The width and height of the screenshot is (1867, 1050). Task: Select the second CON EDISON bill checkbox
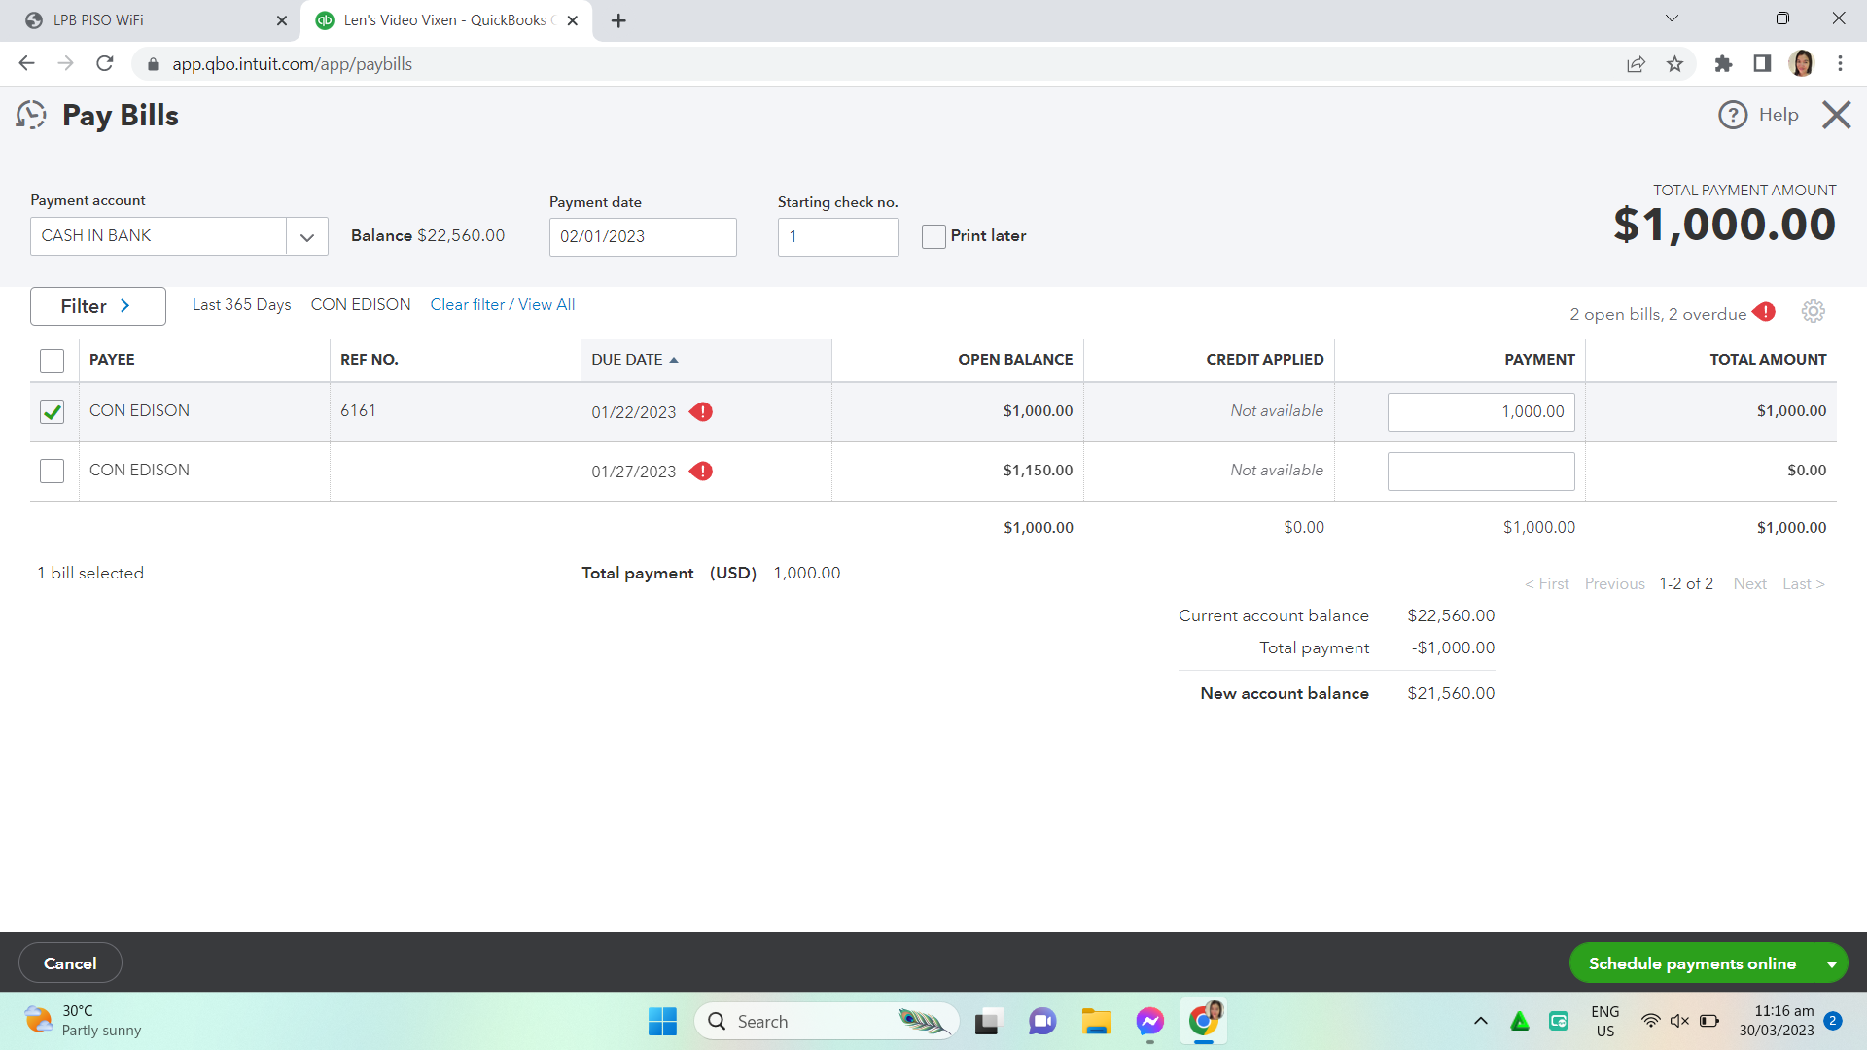(x=53, y=472)
